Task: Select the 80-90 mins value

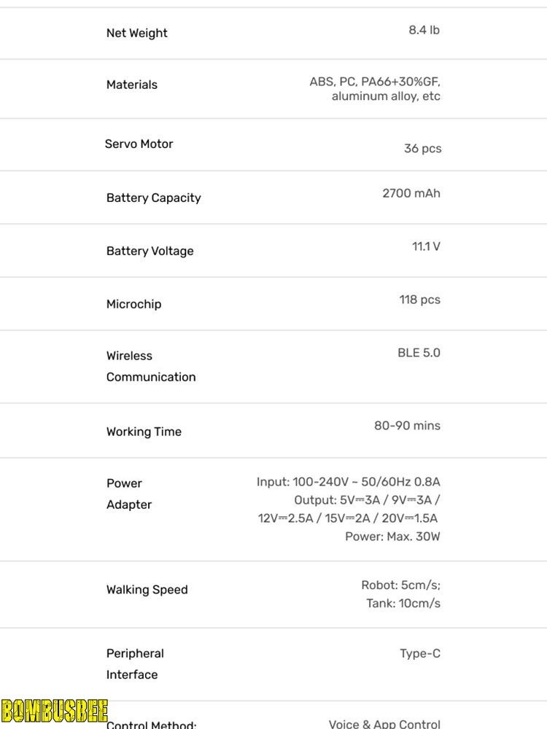Action: pos(407,425)
